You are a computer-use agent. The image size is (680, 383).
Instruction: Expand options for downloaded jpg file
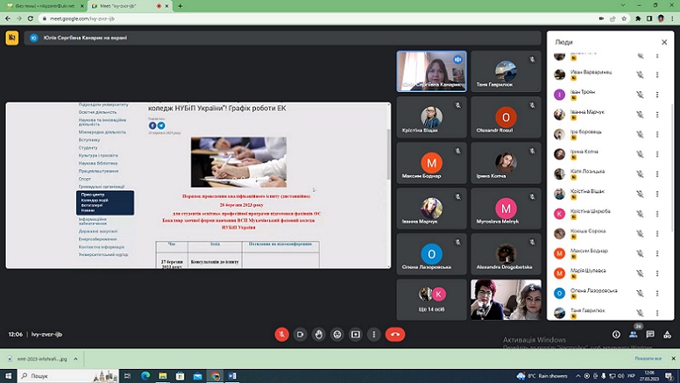[75, 359]
